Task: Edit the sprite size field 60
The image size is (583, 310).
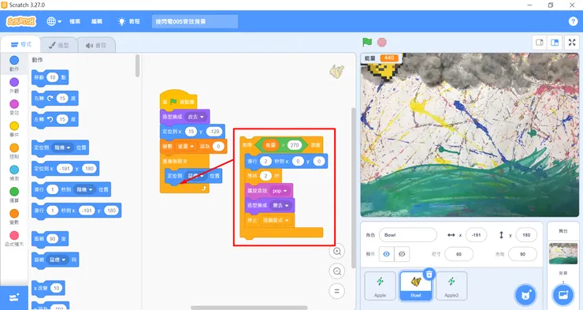Action: coord(459,254)
